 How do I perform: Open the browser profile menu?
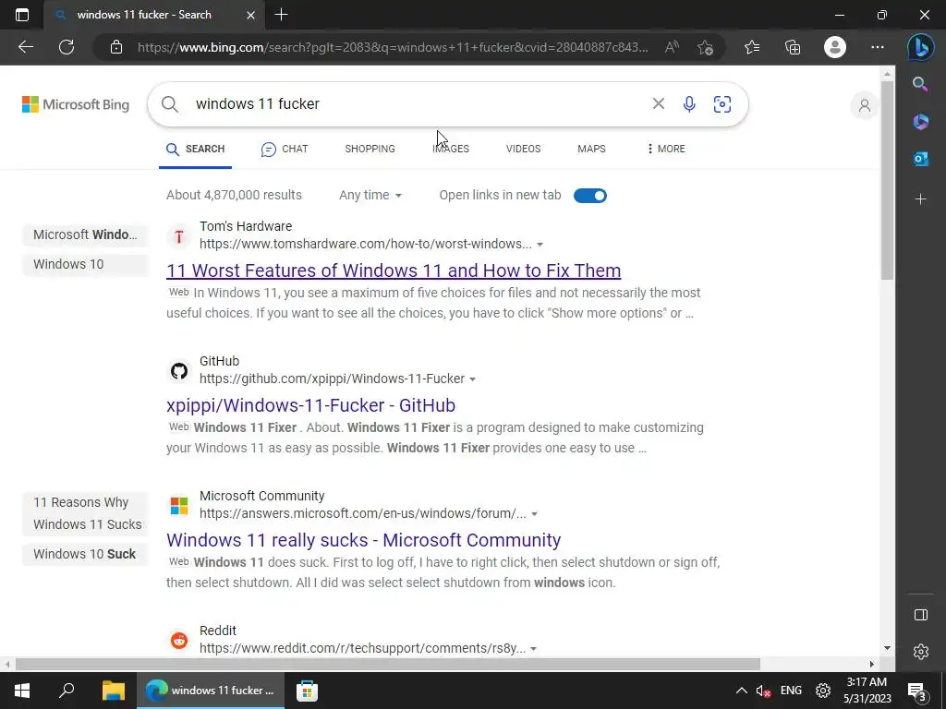point(835,47)
